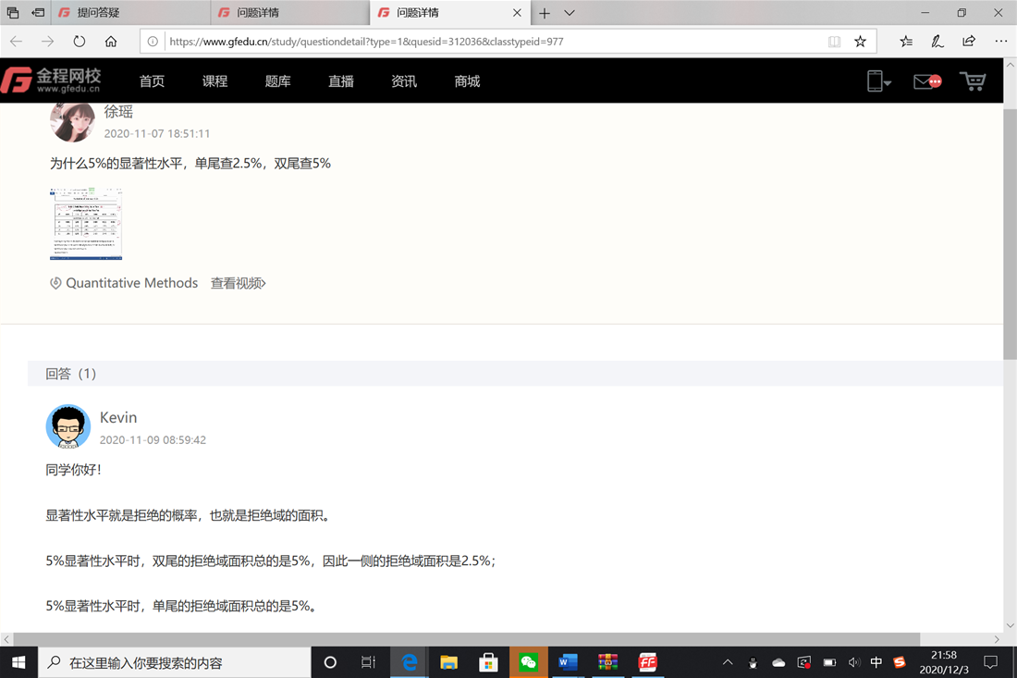The height and width of the screenshot is (678, 1017).
Task: Open 课程 in site navigation
Action: coord(214,81)
